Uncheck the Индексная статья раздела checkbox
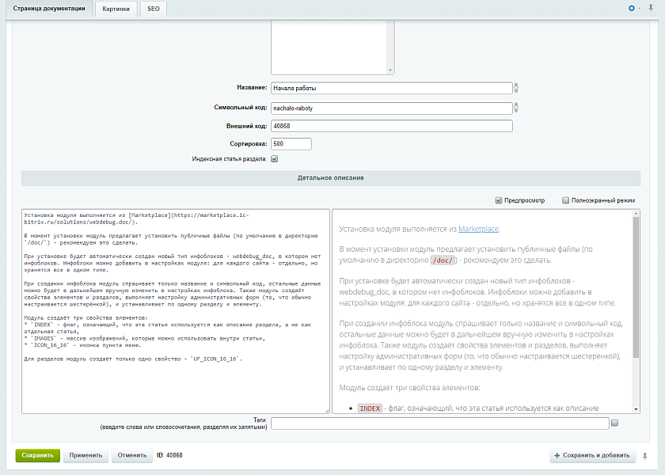 point(275,159)
